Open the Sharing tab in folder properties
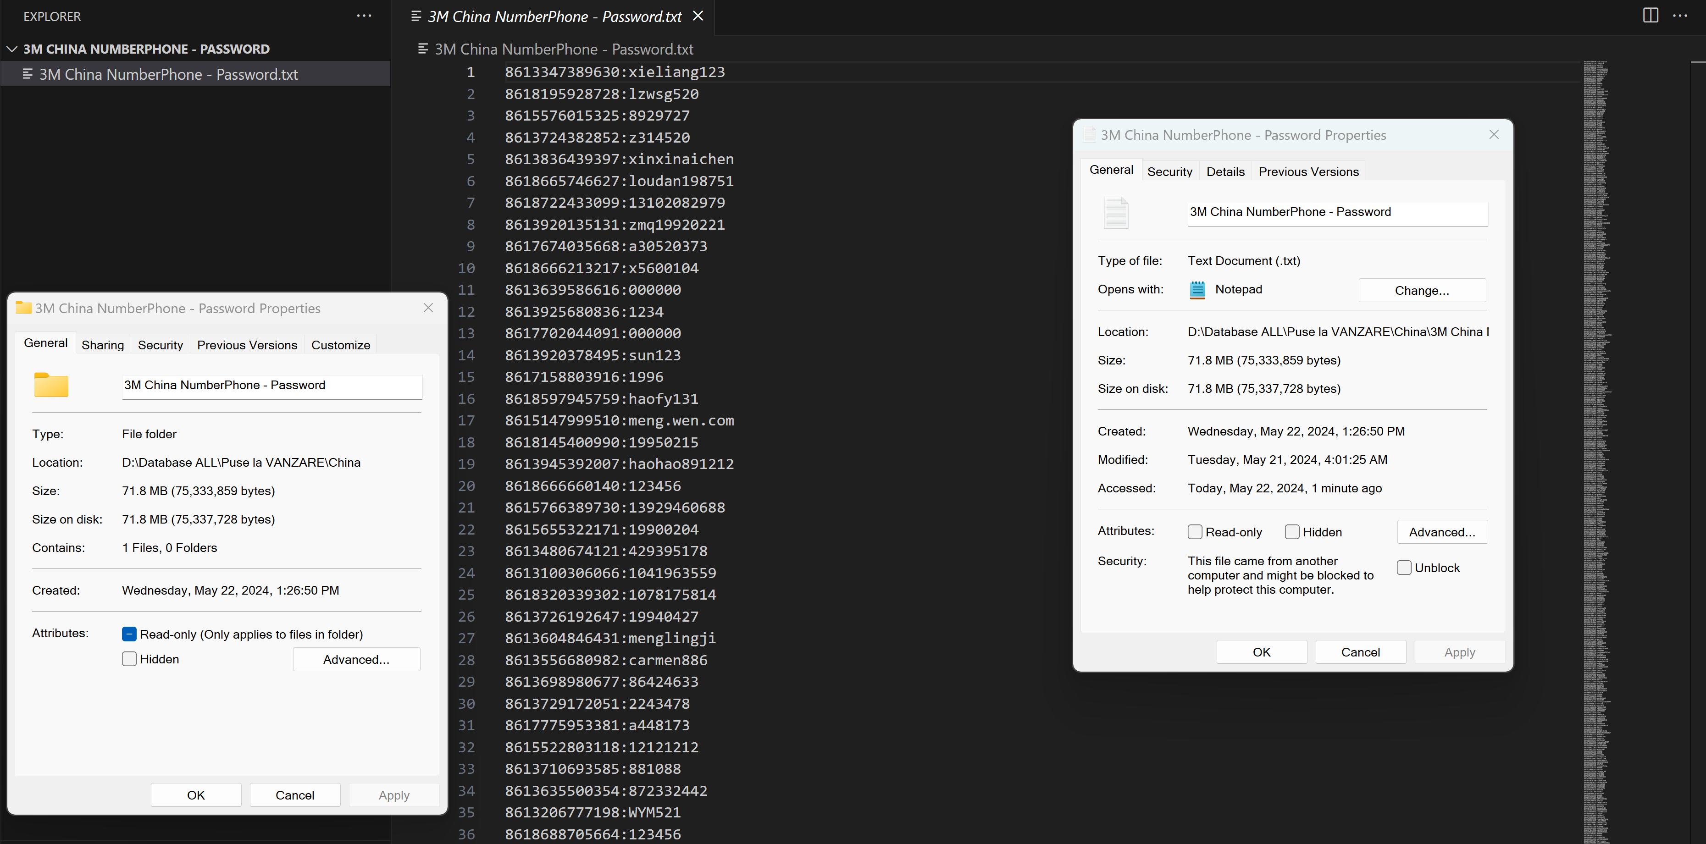This screenshot has width=1706, height=844. point(103,346)
